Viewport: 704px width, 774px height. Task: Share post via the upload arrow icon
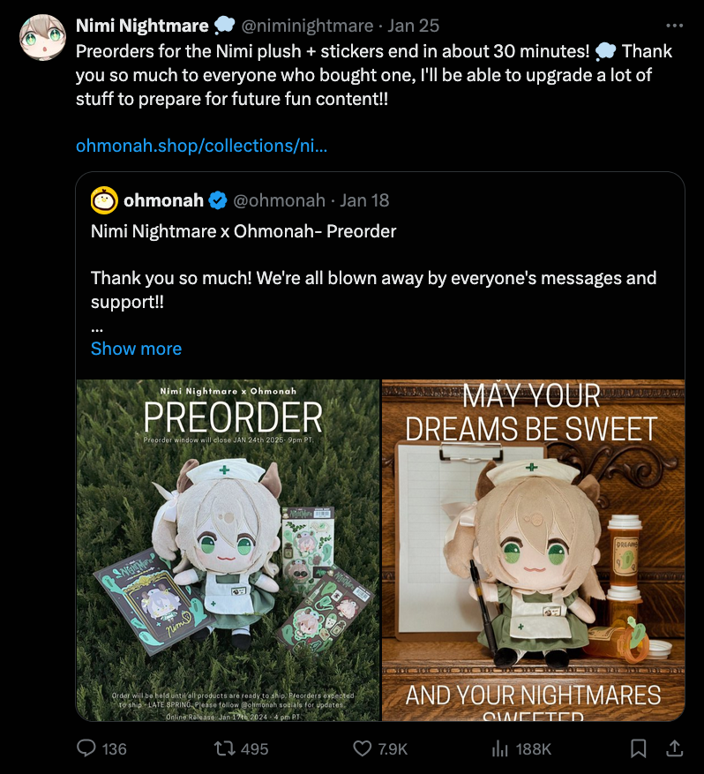[674, 748]
